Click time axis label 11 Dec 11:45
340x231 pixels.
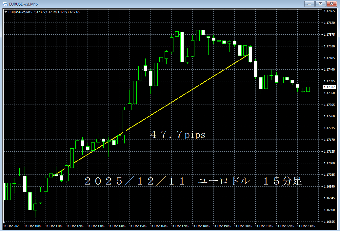click(54, 226)
